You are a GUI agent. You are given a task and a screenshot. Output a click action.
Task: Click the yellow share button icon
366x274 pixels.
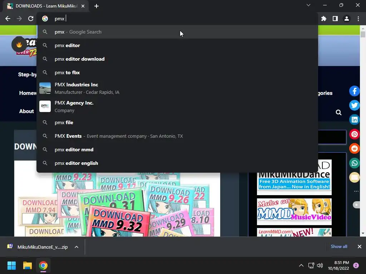[354, 178]
